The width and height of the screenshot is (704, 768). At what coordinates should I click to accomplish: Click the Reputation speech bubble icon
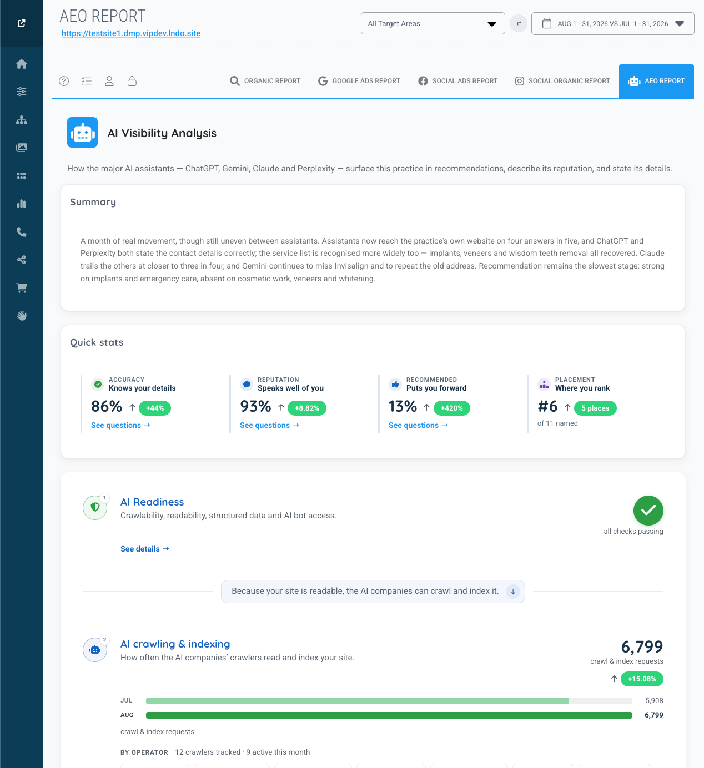(247, 385)
